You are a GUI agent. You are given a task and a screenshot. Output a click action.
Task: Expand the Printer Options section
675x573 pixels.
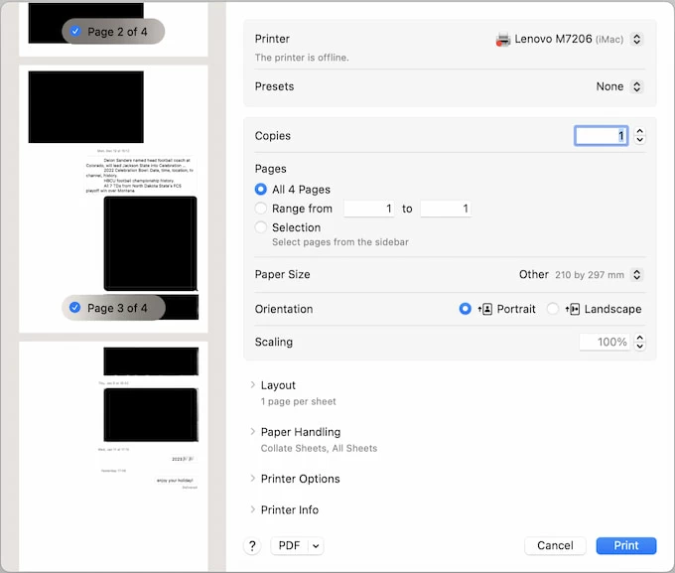click(253, 479)
